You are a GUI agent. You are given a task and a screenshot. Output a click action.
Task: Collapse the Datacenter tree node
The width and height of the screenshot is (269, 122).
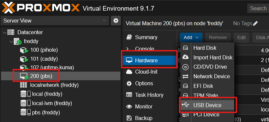coord(5,32)
